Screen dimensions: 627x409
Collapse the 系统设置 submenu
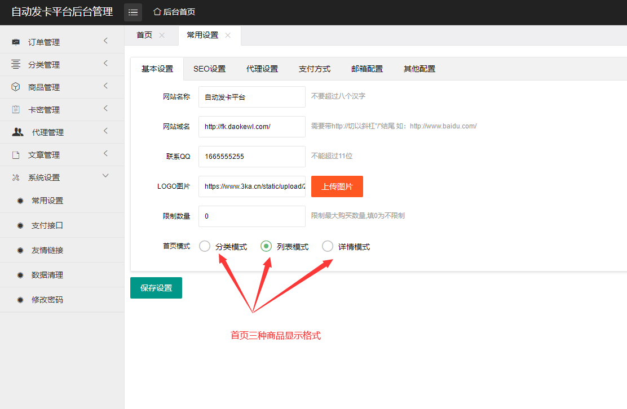click(x=105, y=176)
